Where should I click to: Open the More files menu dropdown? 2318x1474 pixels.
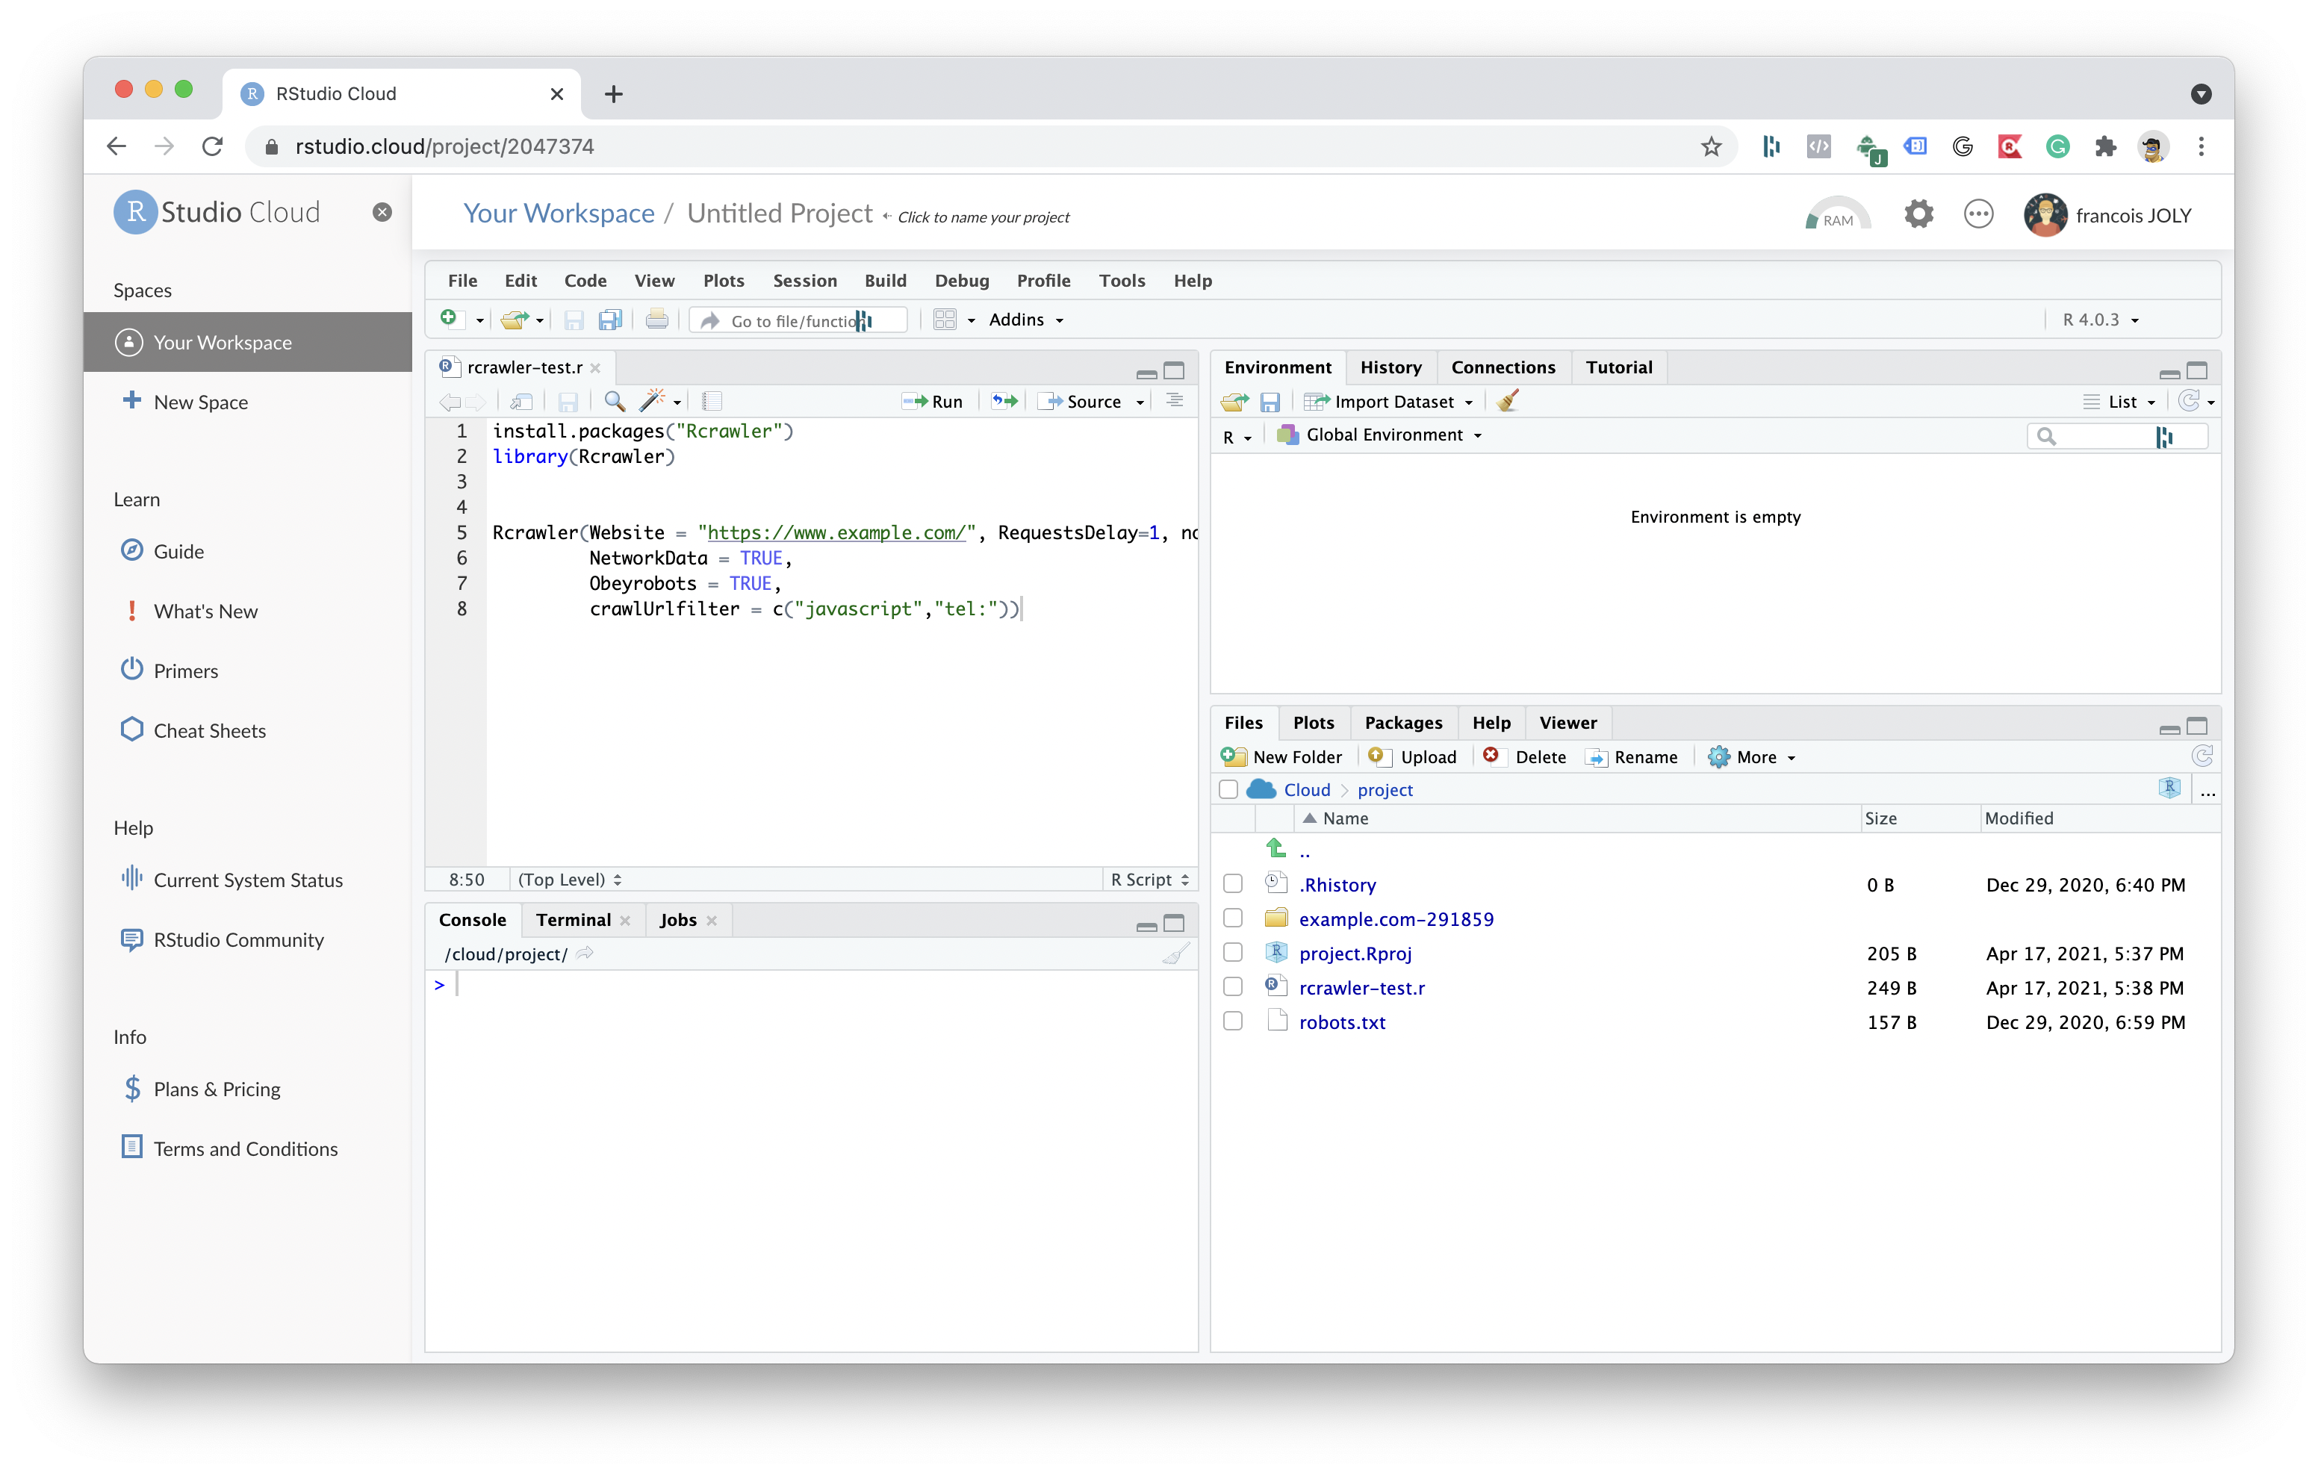coord(1752,756)
